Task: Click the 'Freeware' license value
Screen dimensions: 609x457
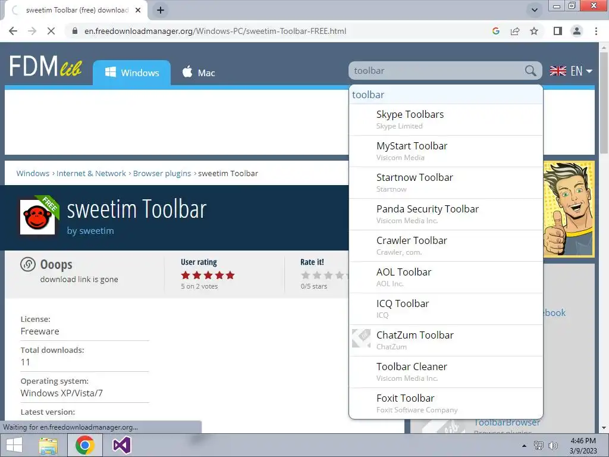Action: 40,331
